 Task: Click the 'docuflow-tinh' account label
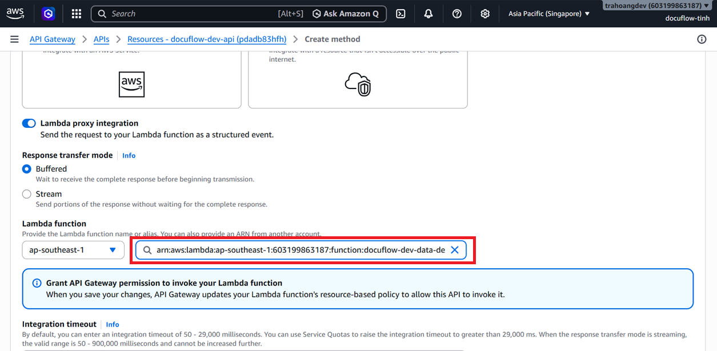688,18
